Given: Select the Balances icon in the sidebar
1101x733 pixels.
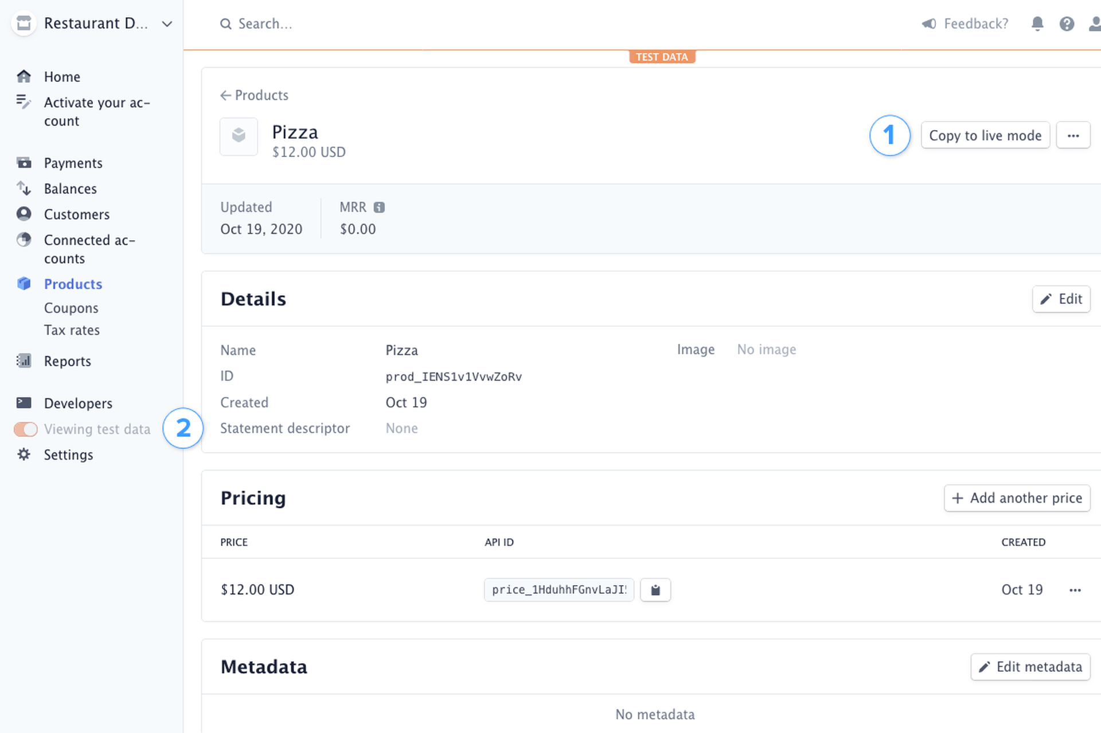Looking at the screenshot, I should coord(24,189).
